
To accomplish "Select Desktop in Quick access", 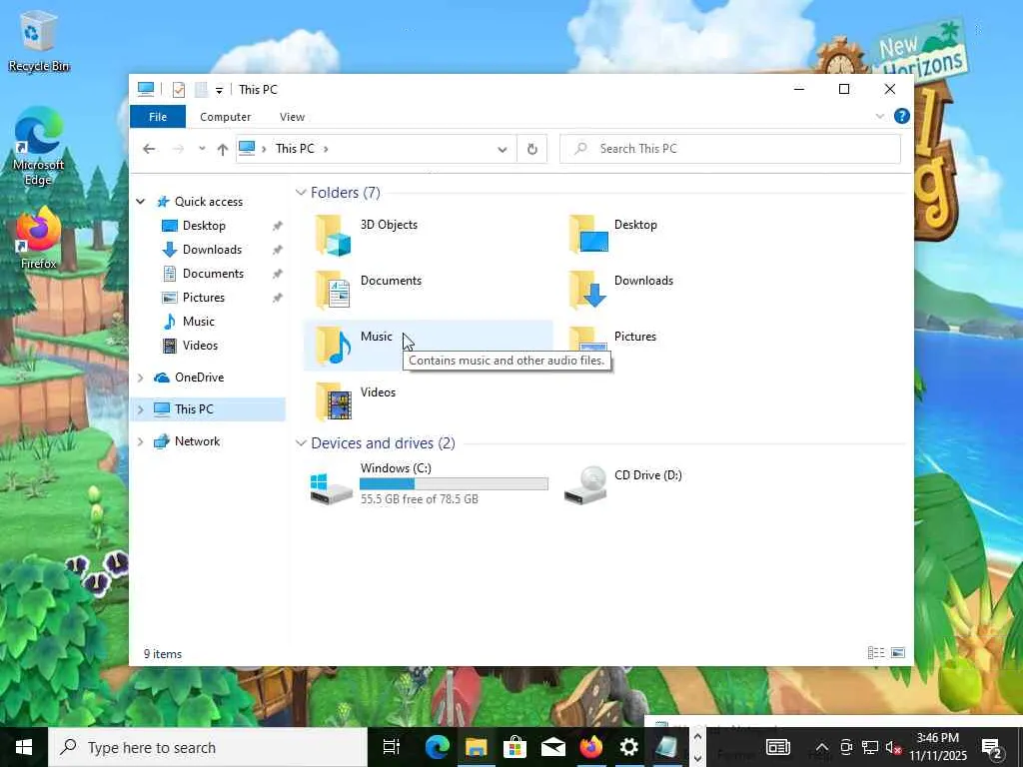I will click(x=204, y=226).
